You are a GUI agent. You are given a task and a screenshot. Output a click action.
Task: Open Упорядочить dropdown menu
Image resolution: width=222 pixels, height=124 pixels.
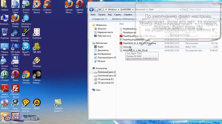tap(99, 19)
